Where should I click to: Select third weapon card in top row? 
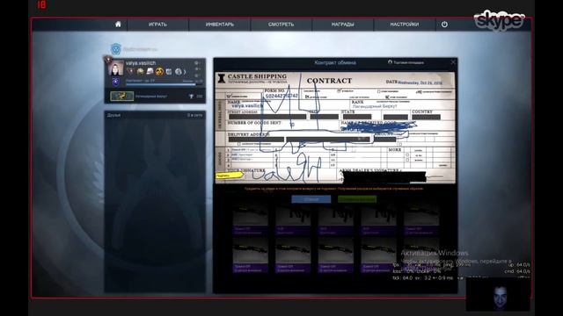[x=336, y=219]
